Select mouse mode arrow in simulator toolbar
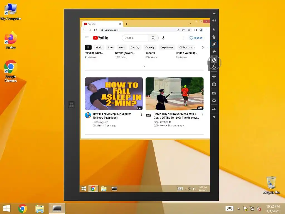The image size is (285, 214). pos(214,30)
